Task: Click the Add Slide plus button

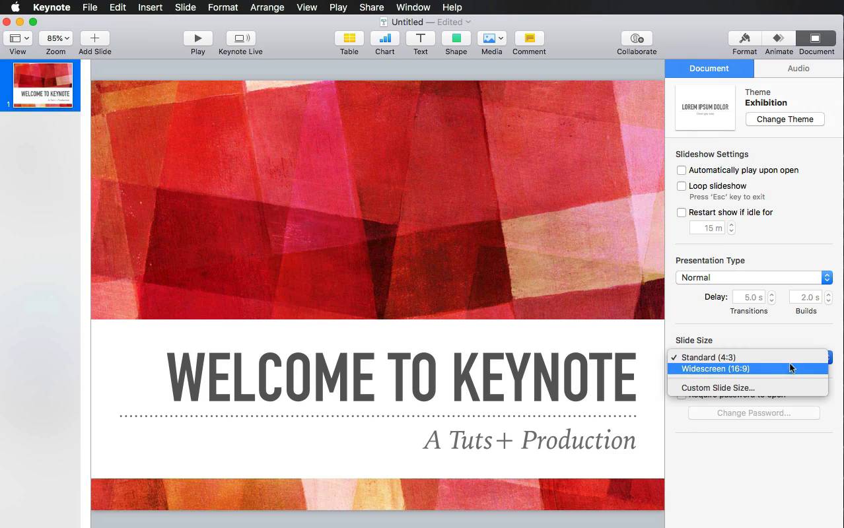Action: tap(94, 38)
